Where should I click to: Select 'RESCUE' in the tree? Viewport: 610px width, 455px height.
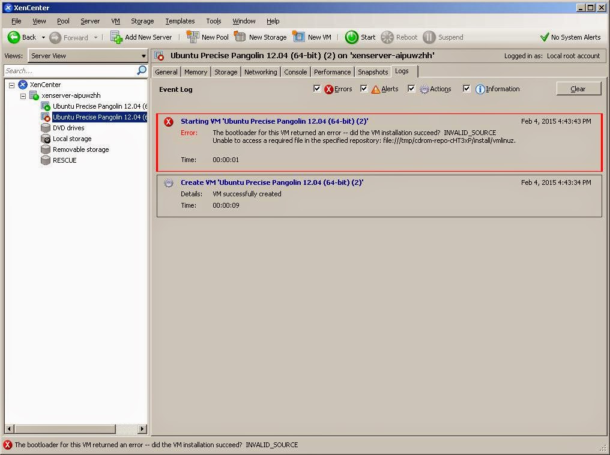(65, 160)
